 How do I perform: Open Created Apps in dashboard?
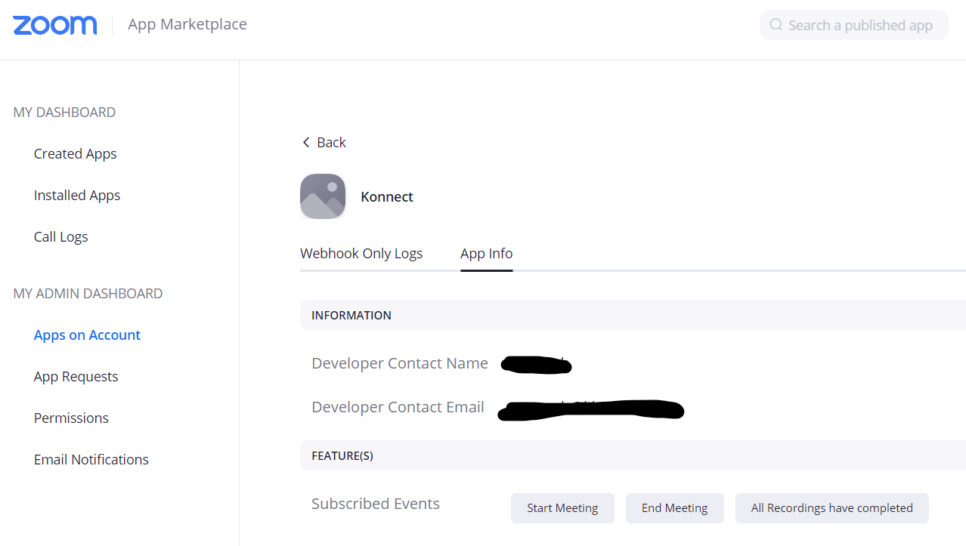click(x=76, y=153)
